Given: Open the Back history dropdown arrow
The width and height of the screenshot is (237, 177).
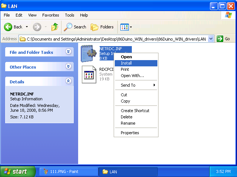Looking at the screenshot, I should click(27, 27).
